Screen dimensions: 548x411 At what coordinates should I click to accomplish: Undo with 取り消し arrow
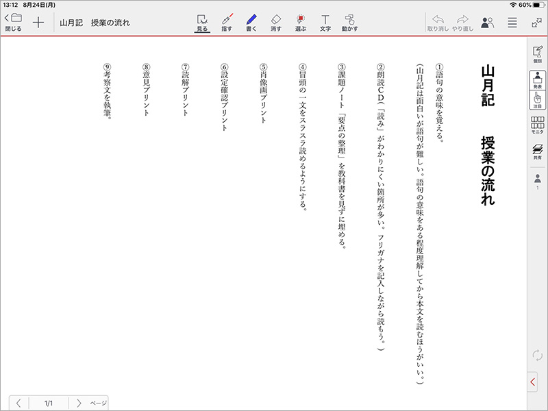click(x=438, y=23)
